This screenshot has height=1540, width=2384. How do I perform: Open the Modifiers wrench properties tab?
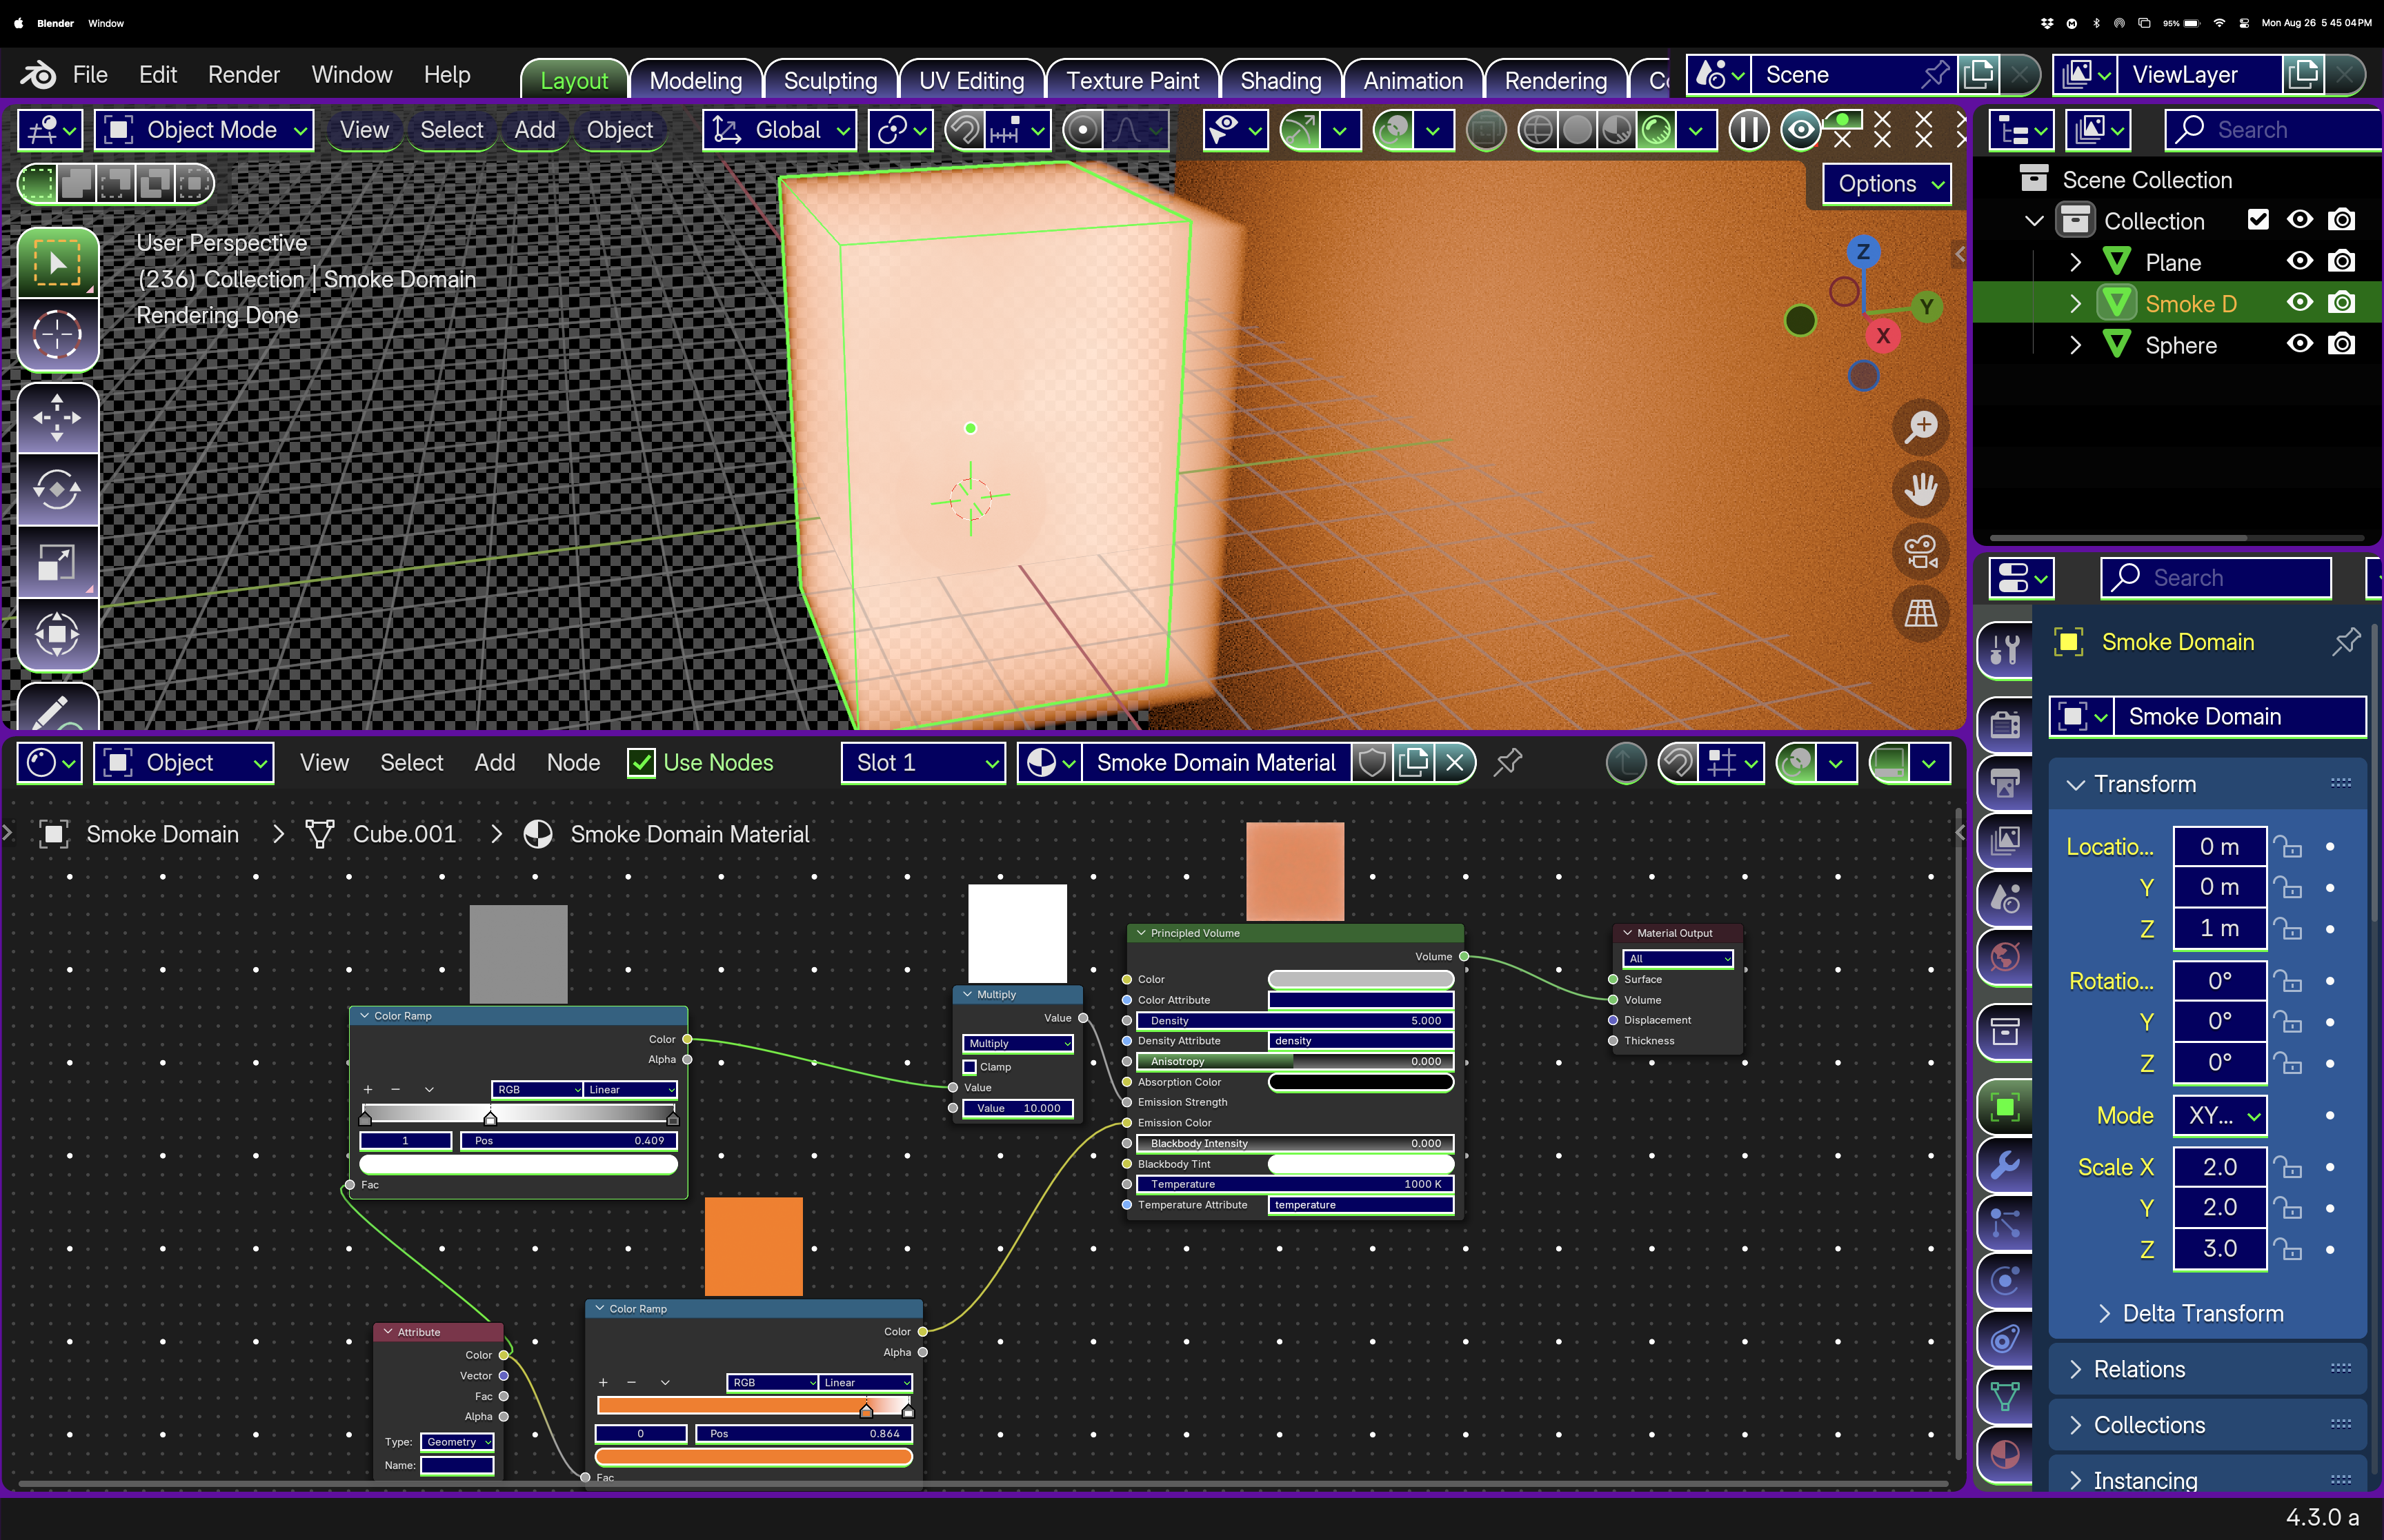pos(2005,1165)
